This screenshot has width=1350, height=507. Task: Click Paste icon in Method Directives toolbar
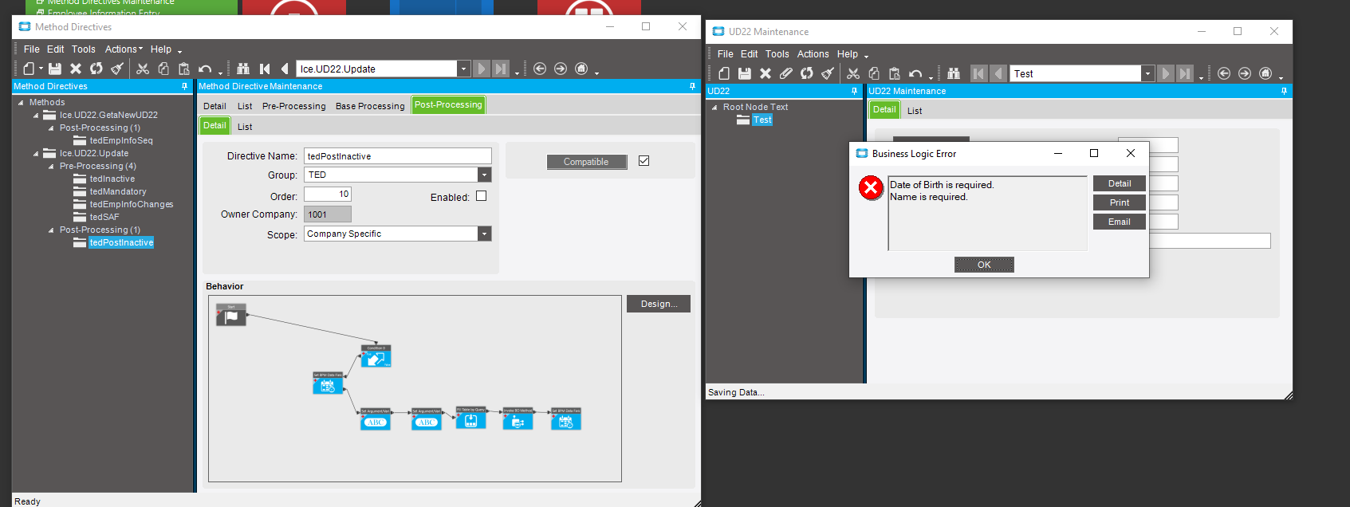click(x=184, y=69)
